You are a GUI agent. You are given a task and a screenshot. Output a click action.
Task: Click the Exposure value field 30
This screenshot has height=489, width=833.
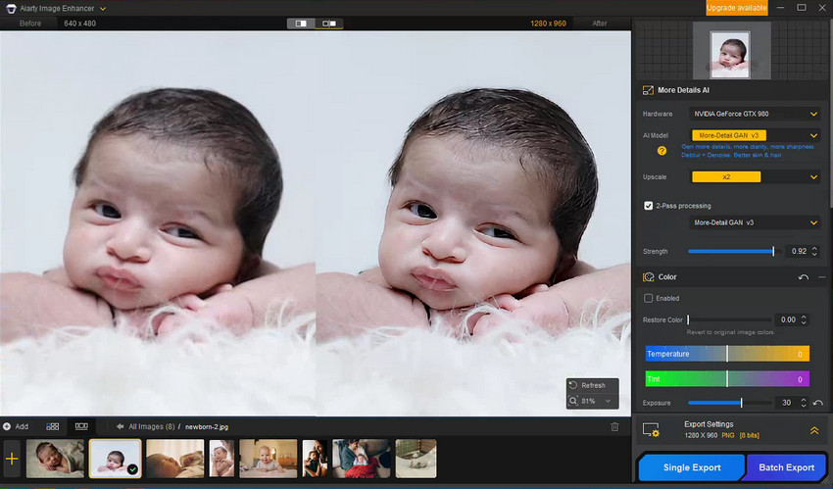(x=786, y=403)
